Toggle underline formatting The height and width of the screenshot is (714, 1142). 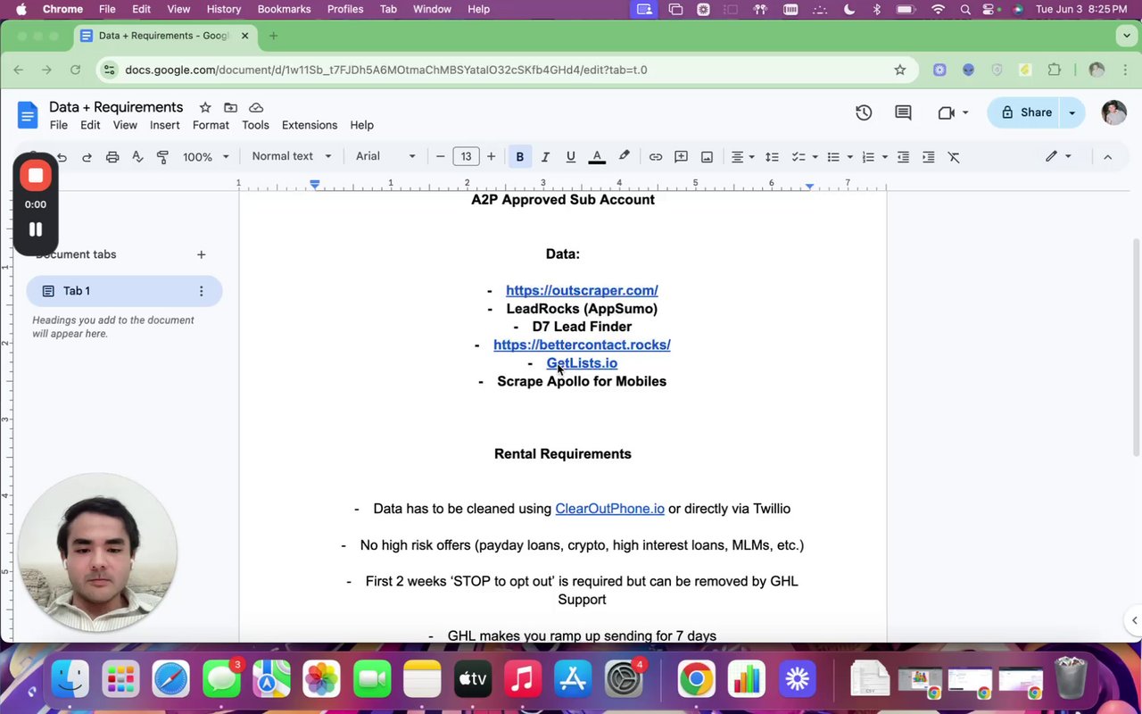pos(571,157)
